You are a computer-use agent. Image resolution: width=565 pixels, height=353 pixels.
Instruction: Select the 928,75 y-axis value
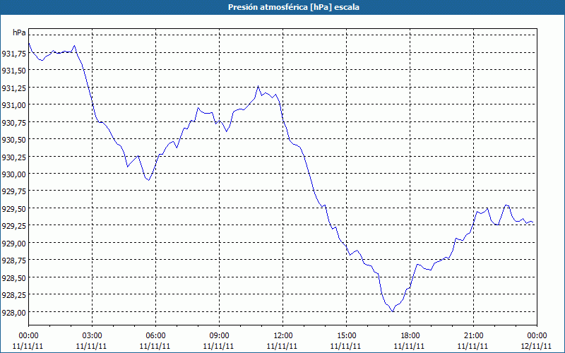pos(13,261)
